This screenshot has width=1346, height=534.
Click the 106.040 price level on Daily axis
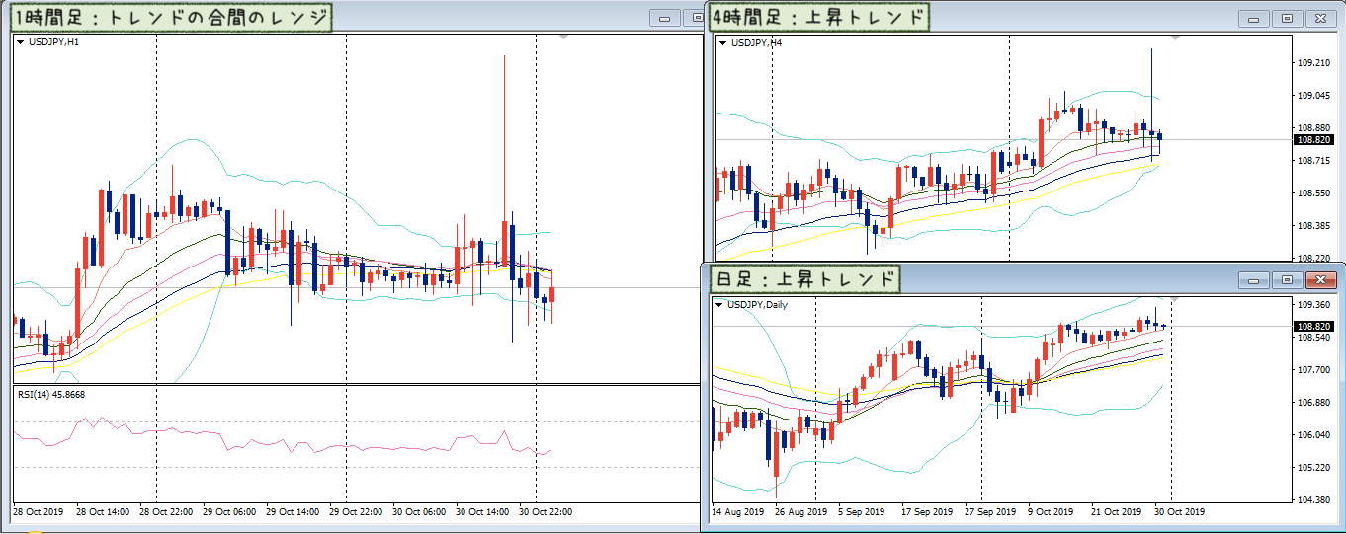pyautogui.click(x=1312, y=435)
